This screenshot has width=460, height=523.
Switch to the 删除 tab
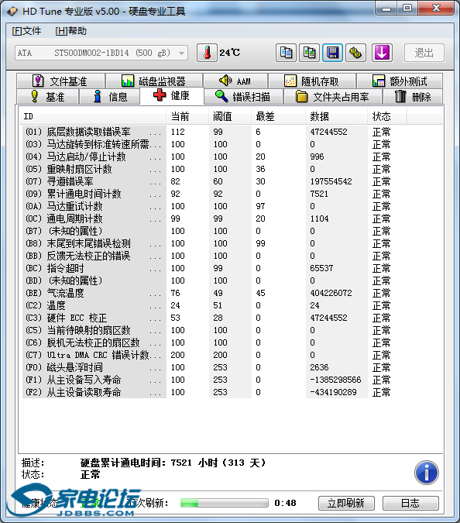pos(413,97)
